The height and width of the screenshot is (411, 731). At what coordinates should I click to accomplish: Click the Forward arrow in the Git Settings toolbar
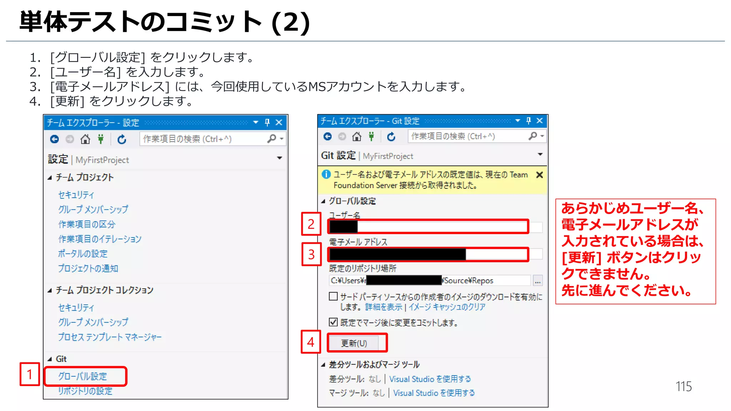click(x=342, y=136)
